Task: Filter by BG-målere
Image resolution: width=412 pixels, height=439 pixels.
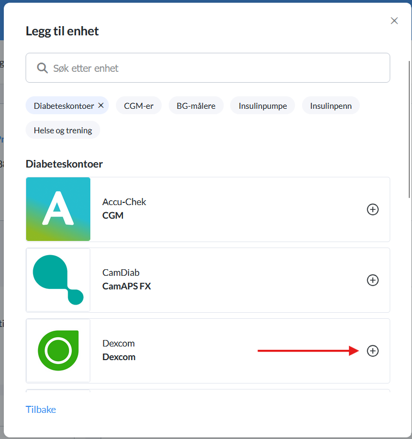Action: 196,106
